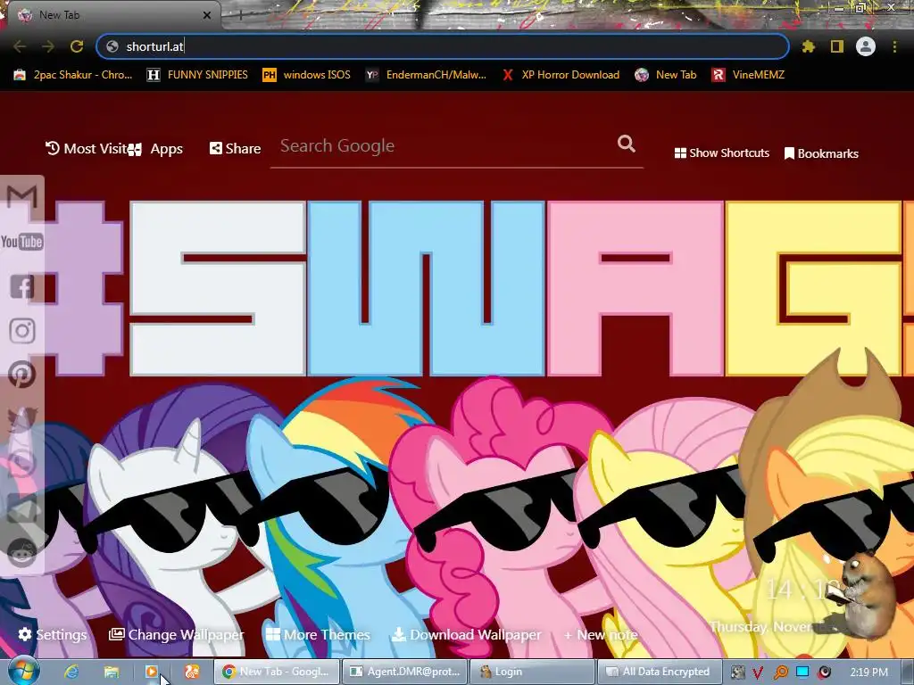Viewport: 914px width, 685px height.
Task: Switch to All Data Encrypted taskbar window
Action: pos(660,672)
